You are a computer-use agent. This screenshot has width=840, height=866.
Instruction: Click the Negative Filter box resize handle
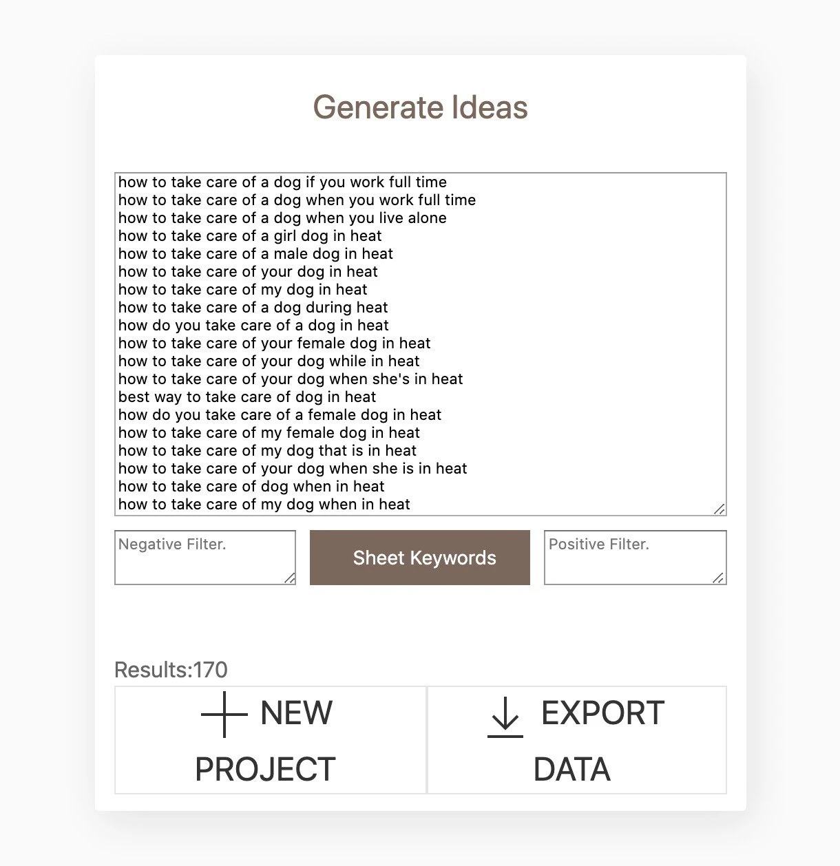289,578
